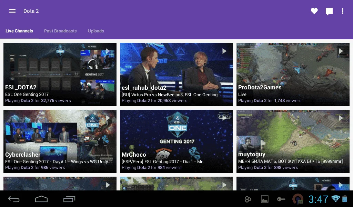Open the hamburger navigation menu
The image size is (353, 207).
[x=12, y=11]
